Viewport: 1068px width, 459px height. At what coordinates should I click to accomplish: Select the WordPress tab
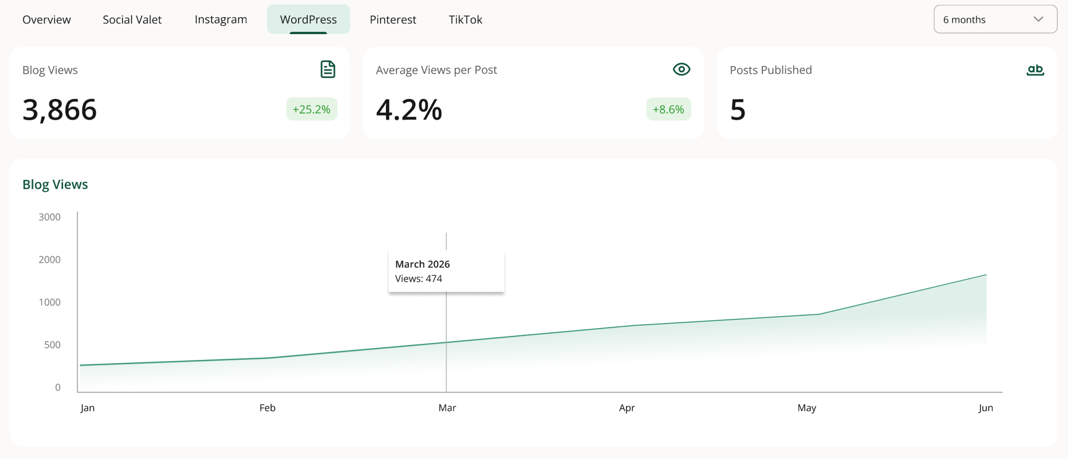pyautogui.click(x=309, y=20)
